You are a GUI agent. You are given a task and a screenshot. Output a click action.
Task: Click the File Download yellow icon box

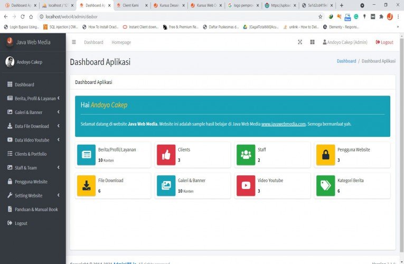point(86,185)
